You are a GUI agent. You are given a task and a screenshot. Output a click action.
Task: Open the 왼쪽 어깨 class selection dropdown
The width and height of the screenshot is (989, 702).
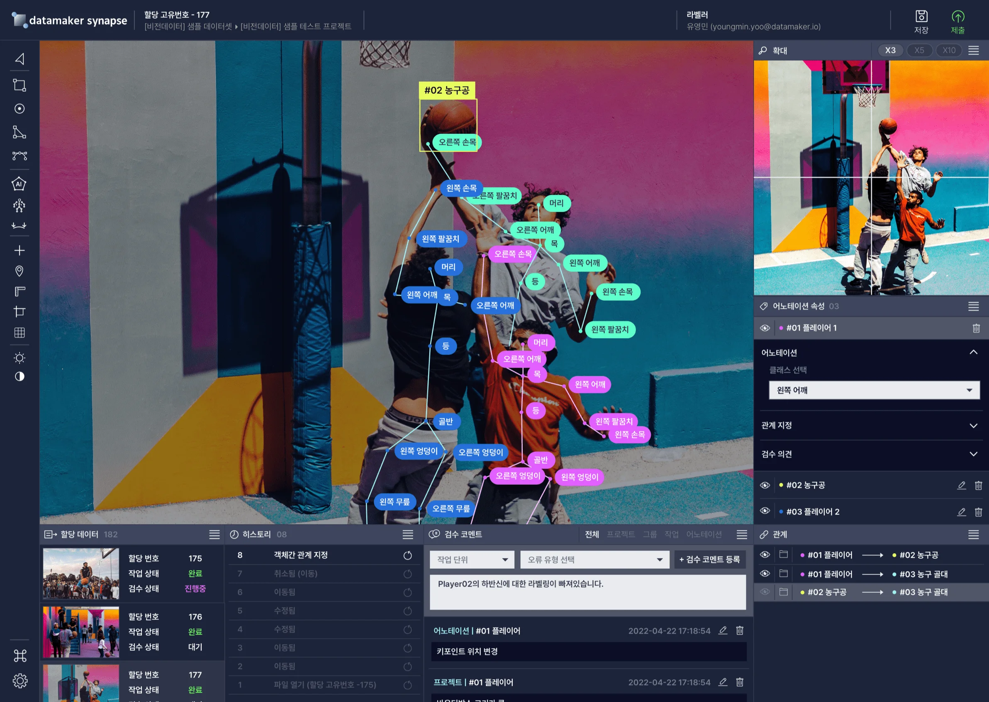pyautogui.click(x=874, y=390)
